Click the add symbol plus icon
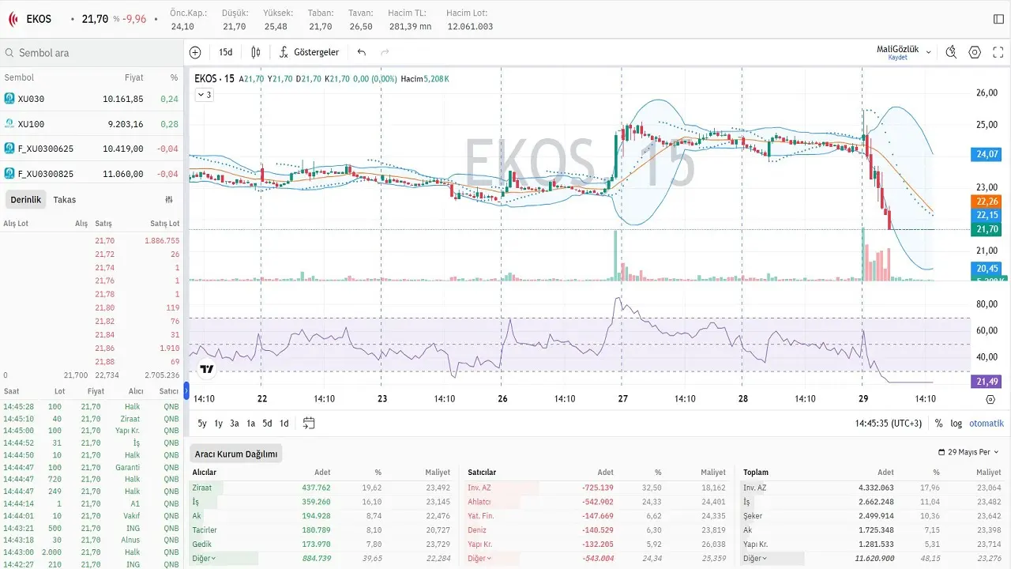 pos(195,52)
